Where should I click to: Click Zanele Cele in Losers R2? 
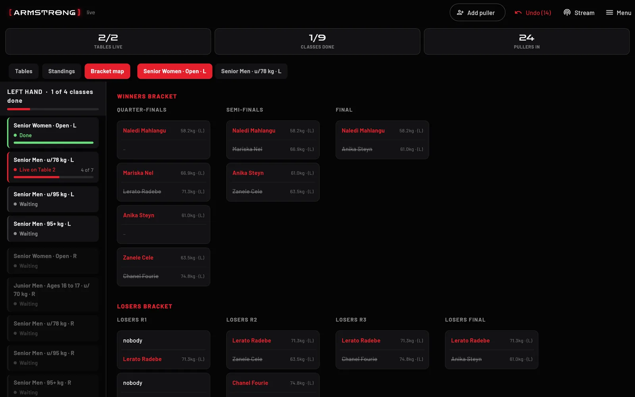[x=247, y=359]
